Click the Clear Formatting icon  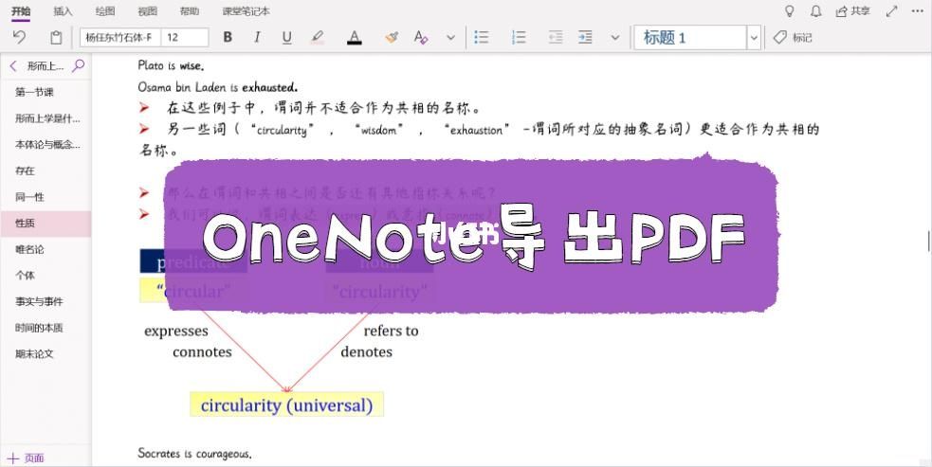point(421,38)
